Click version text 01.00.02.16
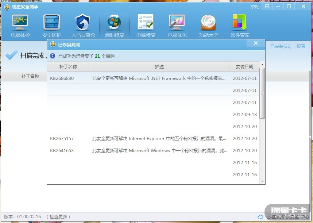Viewport: 313px width, 223px height. tap(29, 216)
